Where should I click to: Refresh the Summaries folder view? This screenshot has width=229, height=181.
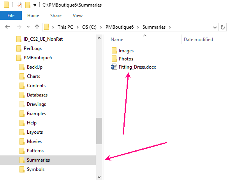(223, 27)
